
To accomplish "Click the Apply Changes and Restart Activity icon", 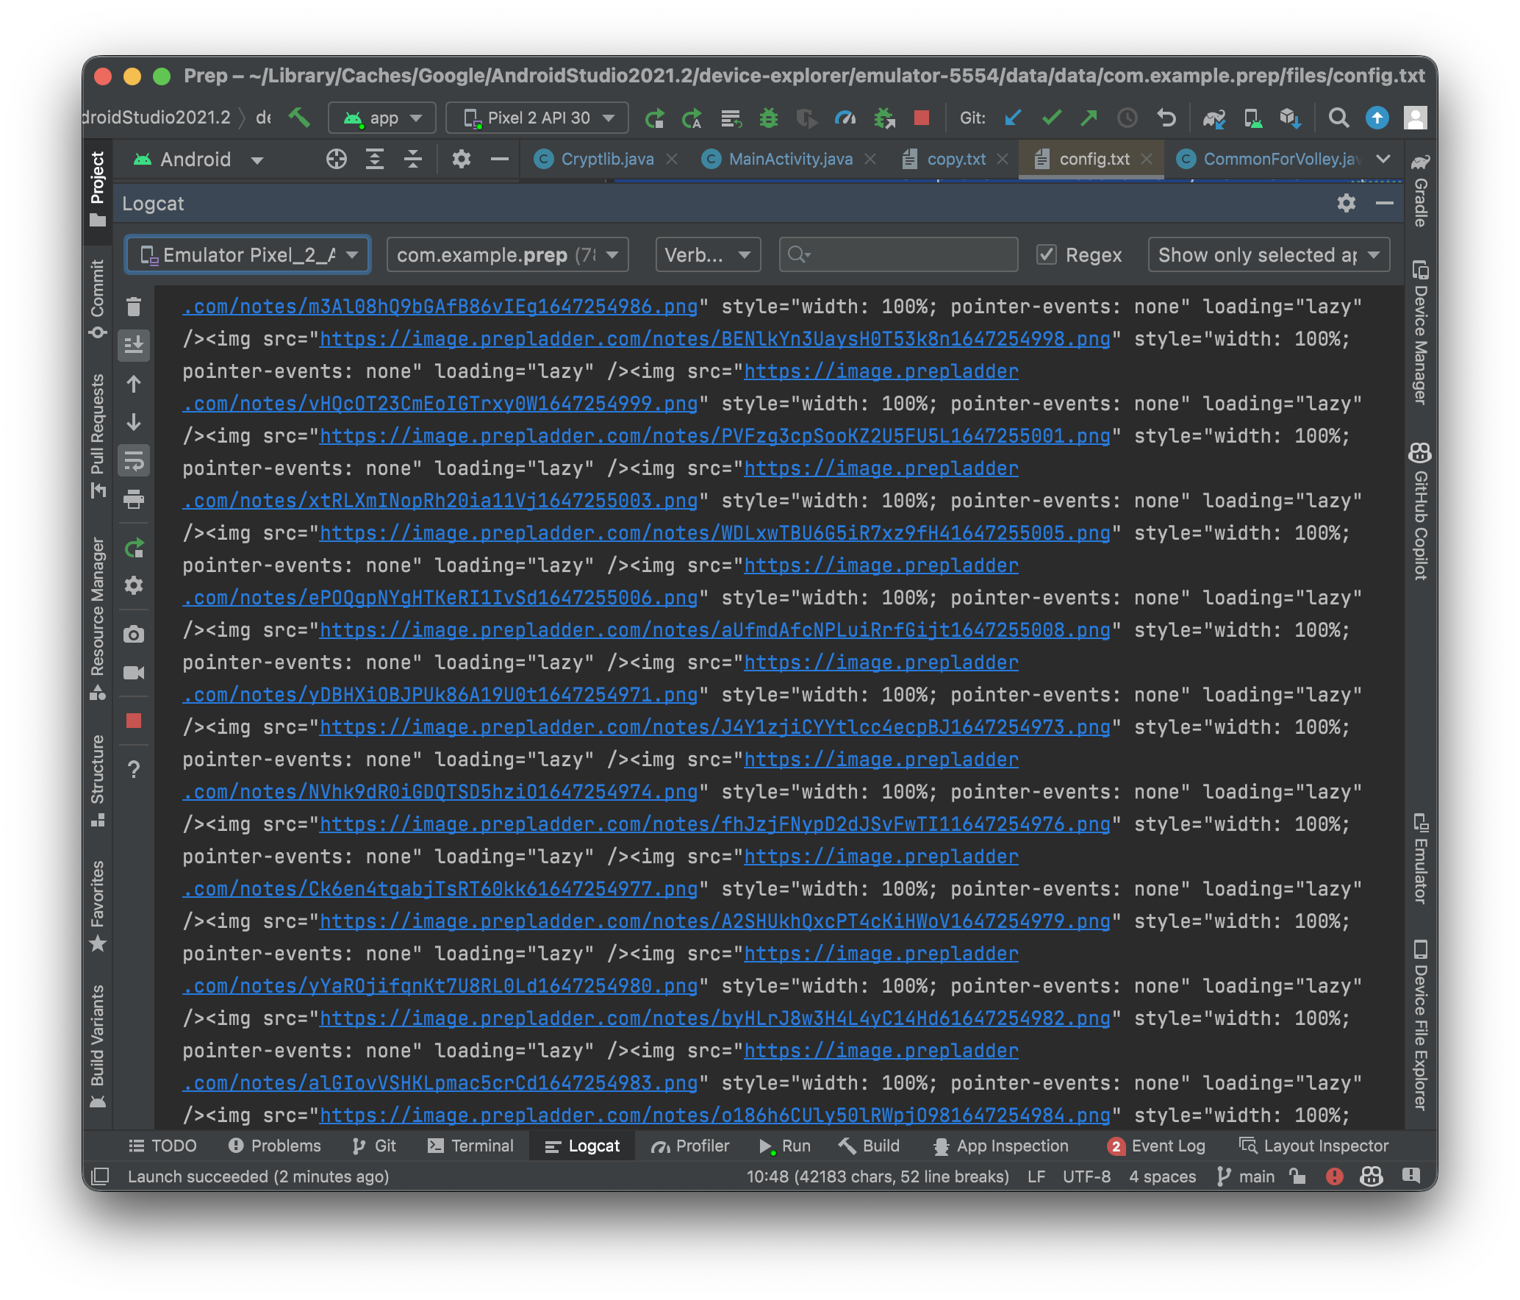I will (x=692, y=118).
